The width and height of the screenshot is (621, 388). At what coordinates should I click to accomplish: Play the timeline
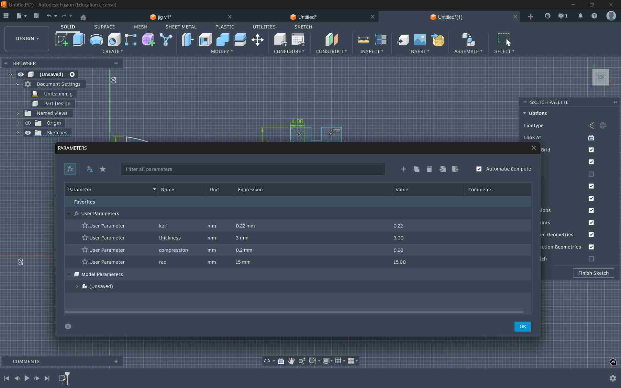[x=27, y=378]
